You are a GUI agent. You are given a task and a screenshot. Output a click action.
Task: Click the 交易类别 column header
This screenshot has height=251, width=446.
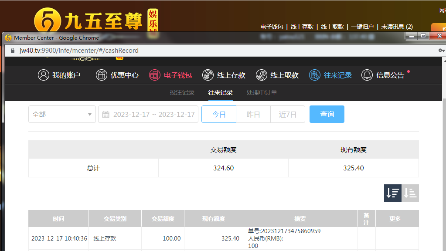[115, 219]
